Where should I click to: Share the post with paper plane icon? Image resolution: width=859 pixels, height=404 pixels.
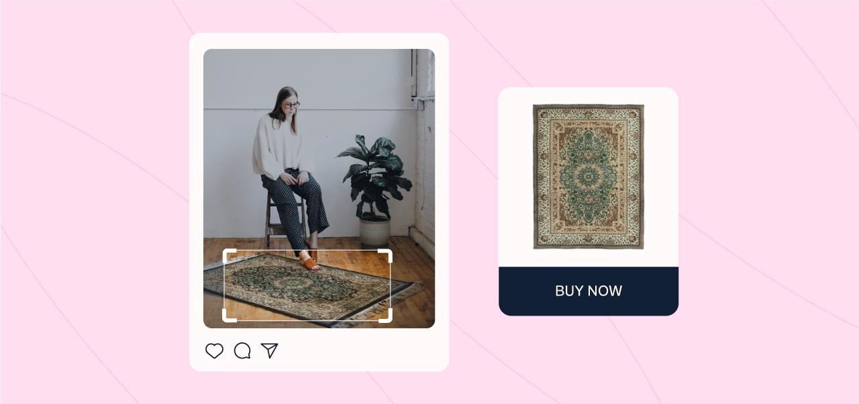point(269,350)
